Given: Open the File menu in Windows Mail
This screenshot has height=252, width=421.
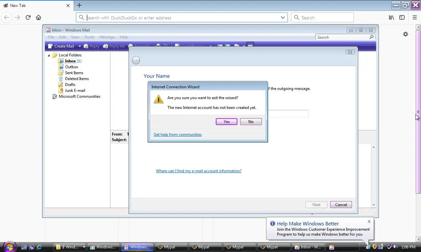Looking at the screenshot, I should point(51,37).
